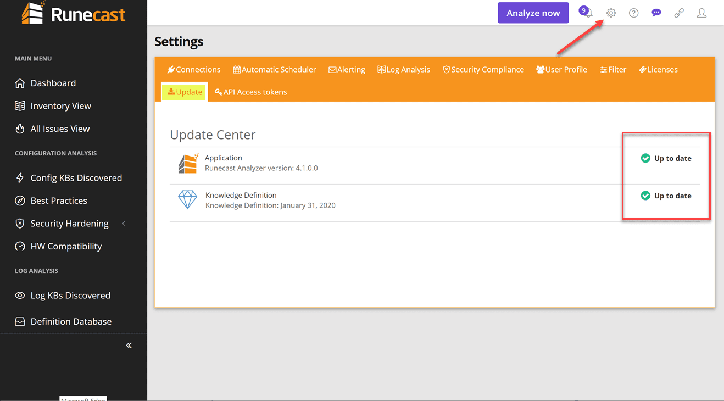Open Dashboard from the main menu

(53, 83)
